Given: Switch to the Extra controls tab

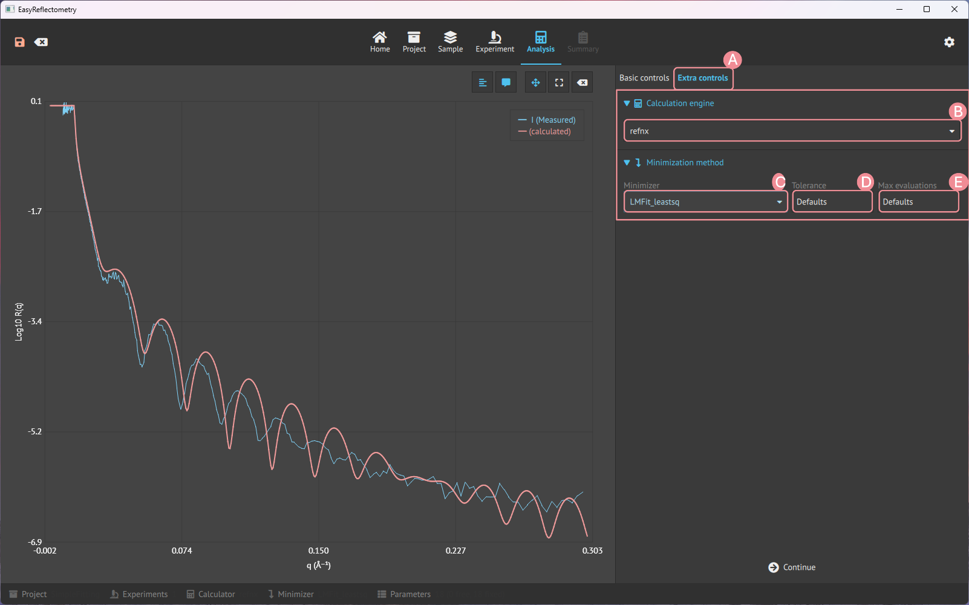Looking at the screenshot, I should (702, 77).
